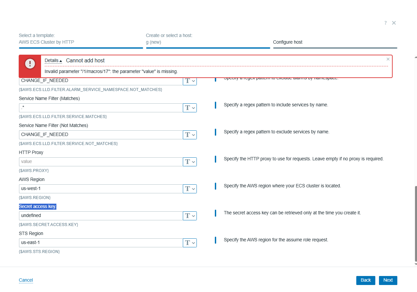Screen dimensions: 417x292
Task: Click the {$AWS.STS.REGION} macro name
Action: [x=39, y=252]
